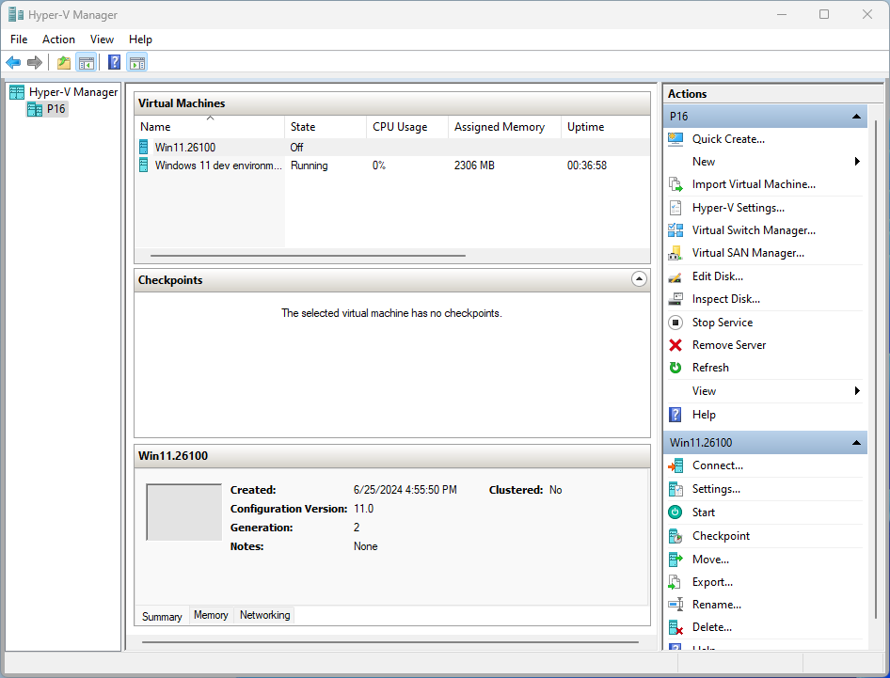Open the Virtual SAN Manager

748,252
